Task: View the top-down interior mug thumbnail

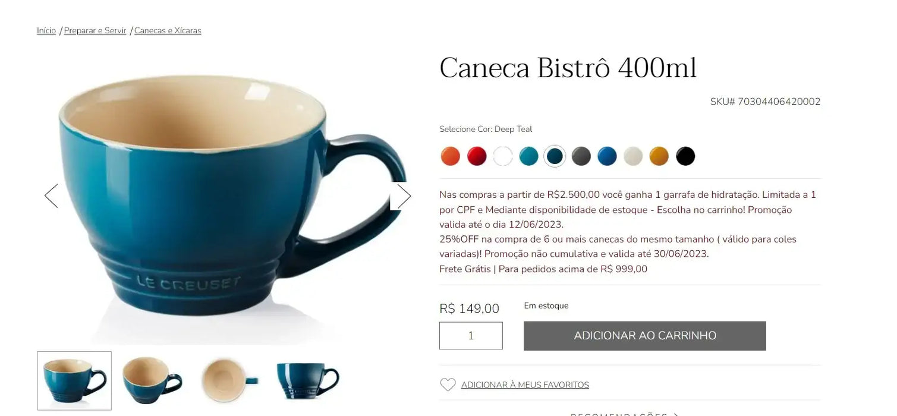Action: point(229,380)
